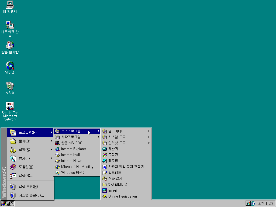Click the 계산기 calculator icon
Viewport: 276px width, 207px height.
click(x=105, y=149)
